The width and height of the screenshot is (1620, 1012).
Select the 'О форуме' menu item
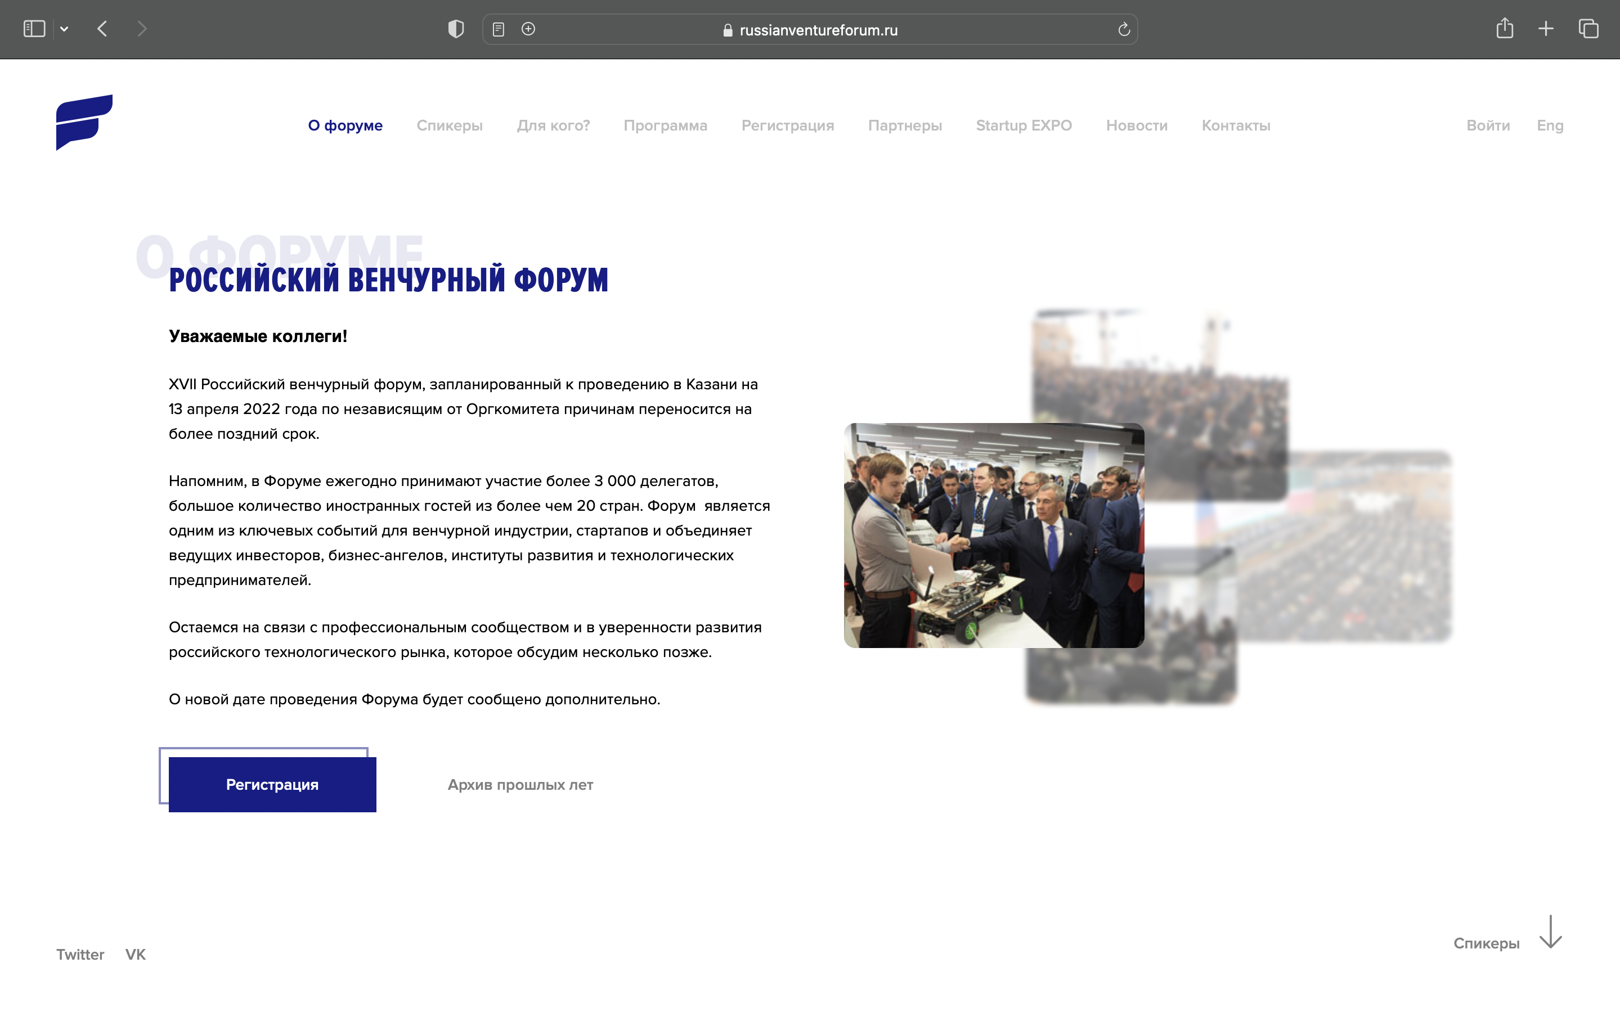tap(345, 125)
